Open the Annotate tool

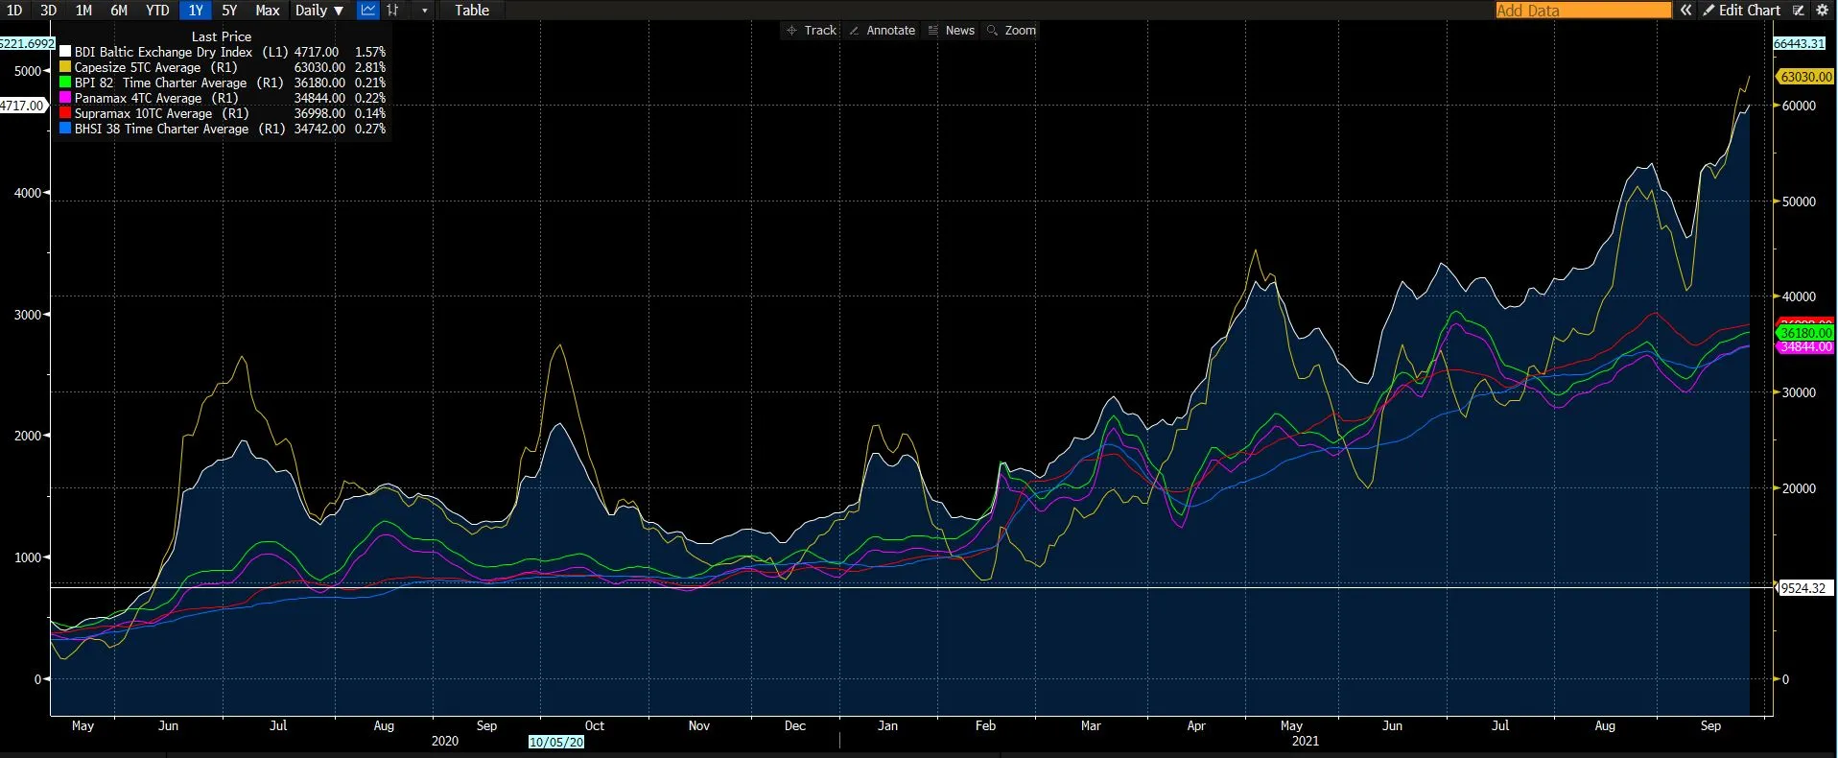tap(882, 31)
